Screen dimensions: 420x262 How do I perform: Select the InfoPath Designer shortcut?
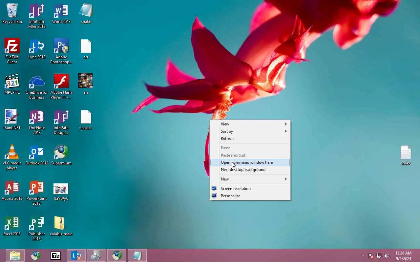[61, 122]
